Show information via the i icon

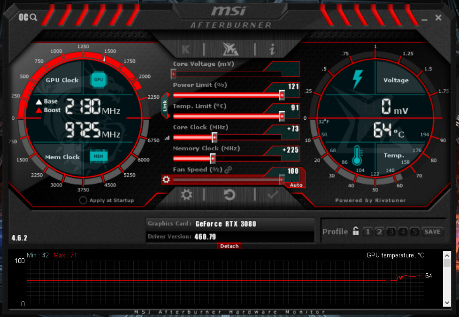pyautogui.click(x=272, y=49)
